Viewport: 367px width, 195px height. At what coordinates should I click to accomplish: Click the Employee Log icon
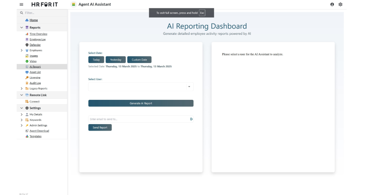coord(27,39)
